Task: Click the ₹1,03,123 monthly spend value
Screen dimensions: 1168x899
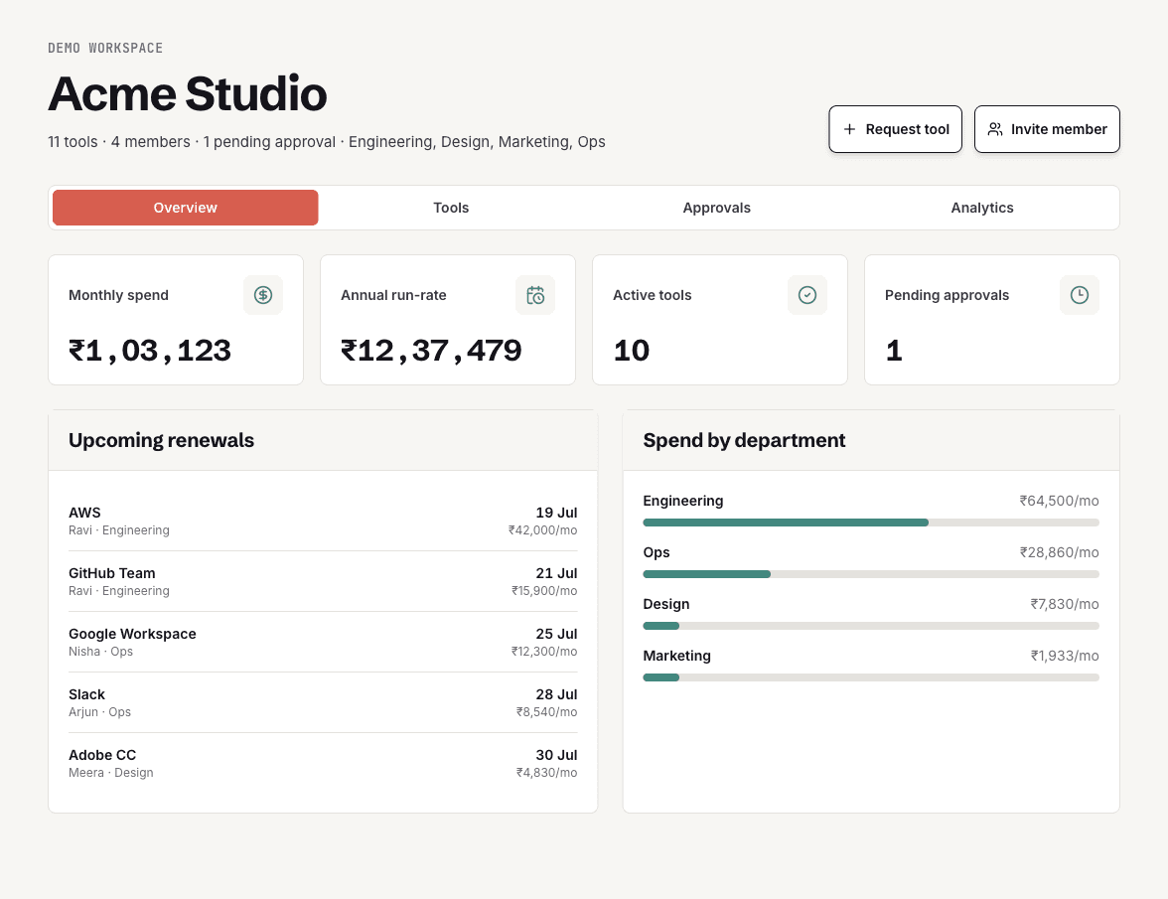Action: [150, 351]
